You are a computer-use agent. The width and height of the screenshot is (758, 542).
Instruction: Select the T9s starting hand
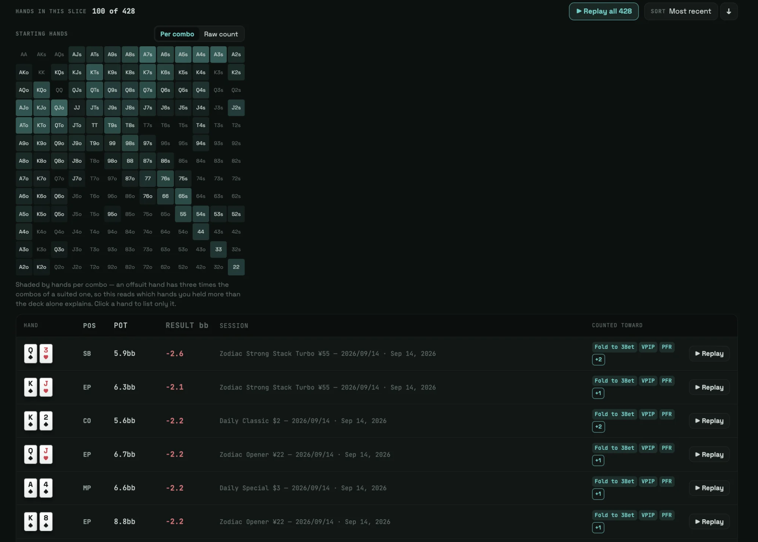[x=112, y=126]
